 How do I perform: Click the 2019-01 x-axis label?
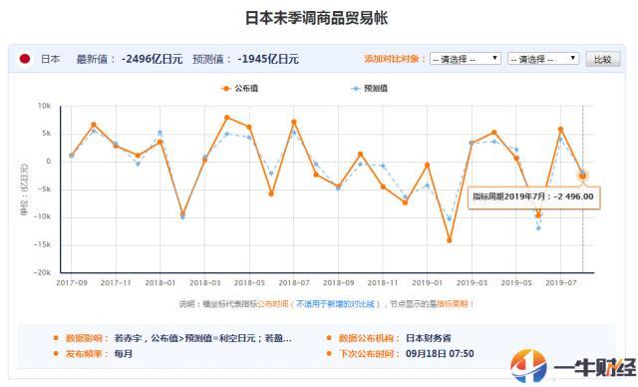tap(428, 283)
